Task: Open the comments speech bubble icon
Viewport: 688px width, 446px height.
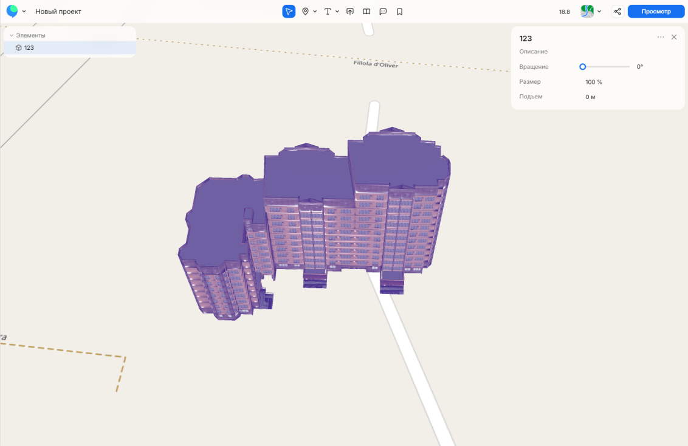Action: [x=383, y=12]
